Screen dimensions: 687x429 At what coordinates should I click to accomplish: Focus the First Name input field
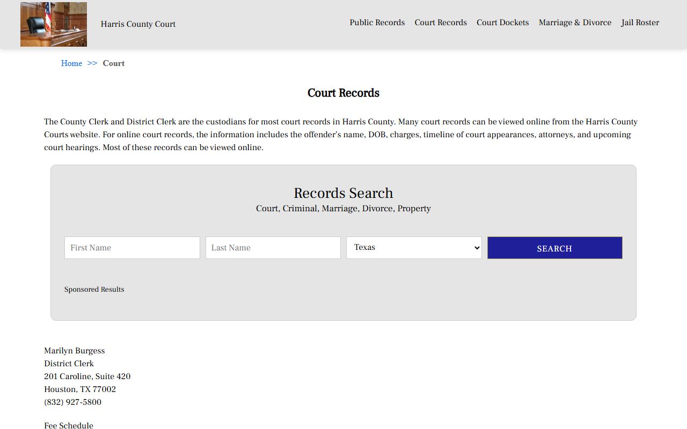tap(132, 248)
